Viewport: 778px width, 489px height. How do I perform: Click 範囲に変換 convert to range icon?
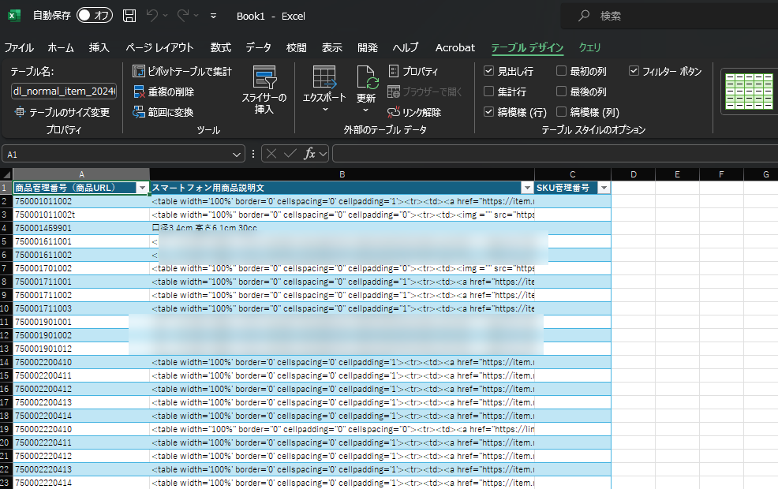click(138, 112)
